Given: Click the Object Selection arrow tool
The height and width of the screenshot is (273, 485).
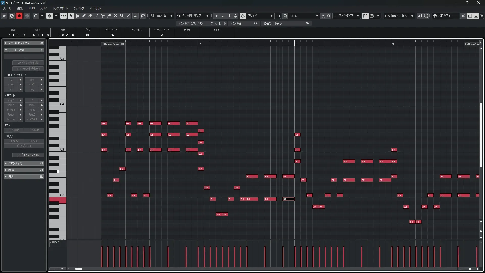Looking at the screenshot, I should pos(71,16).
